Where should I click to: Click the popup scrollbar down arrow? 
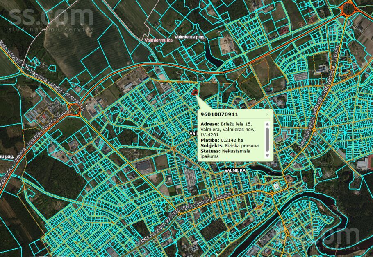click(267, 156)
